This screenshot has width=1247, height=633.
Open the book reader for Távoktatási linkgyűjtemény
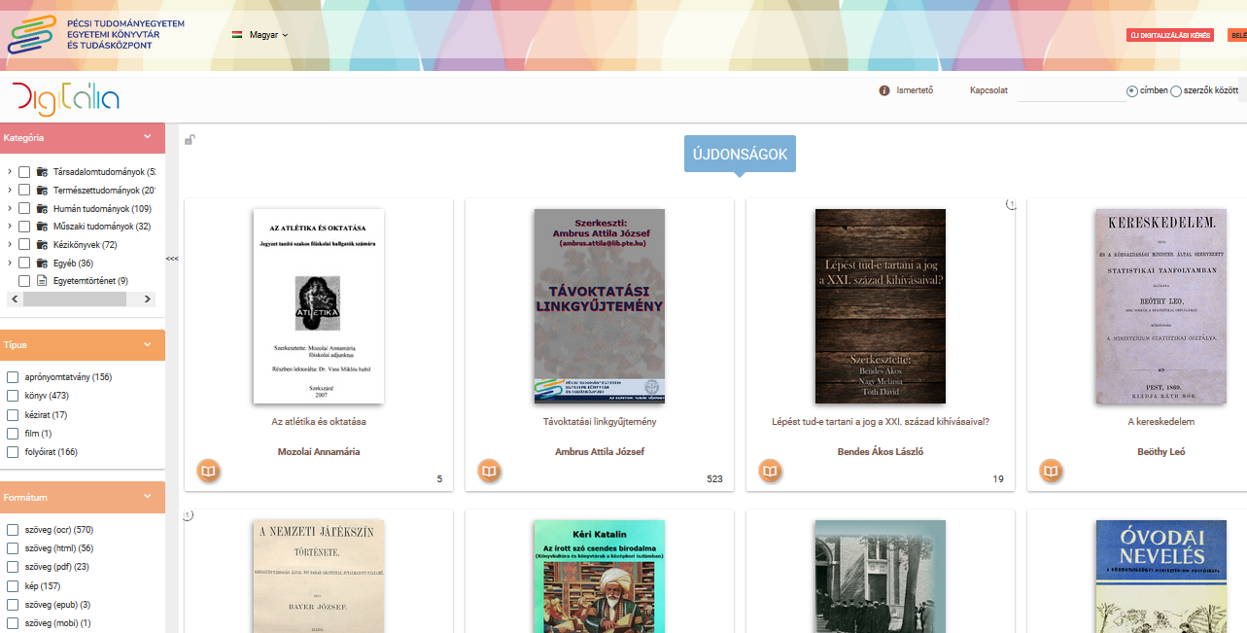point(490,472)
